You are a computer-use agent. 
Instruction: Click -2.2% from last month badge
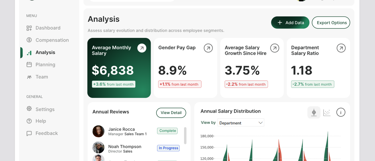246,84
